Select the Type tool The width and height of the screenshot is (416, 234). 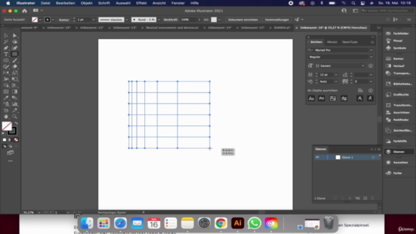coord(6,54)
